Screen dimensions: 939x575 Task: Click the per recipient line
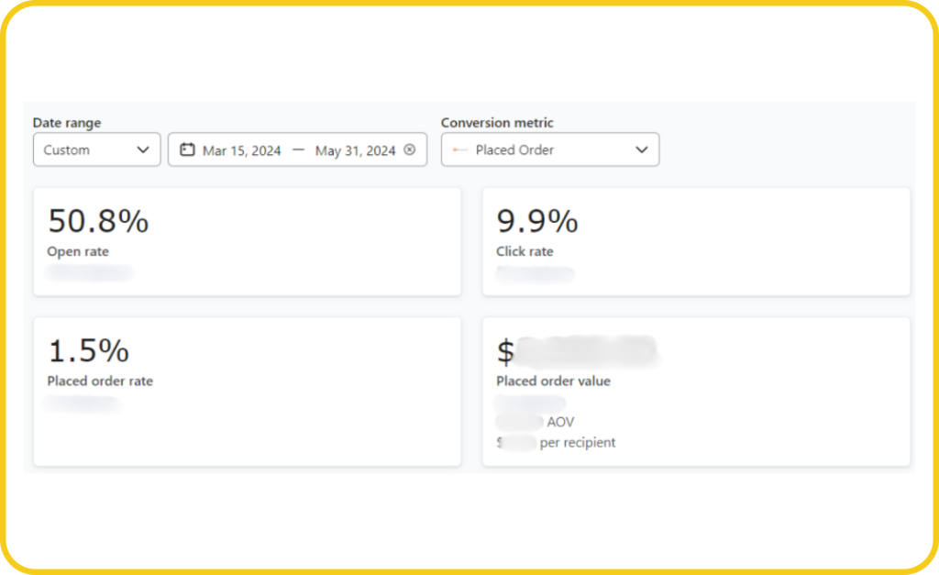pyautogui.click(x=577, y=443)
